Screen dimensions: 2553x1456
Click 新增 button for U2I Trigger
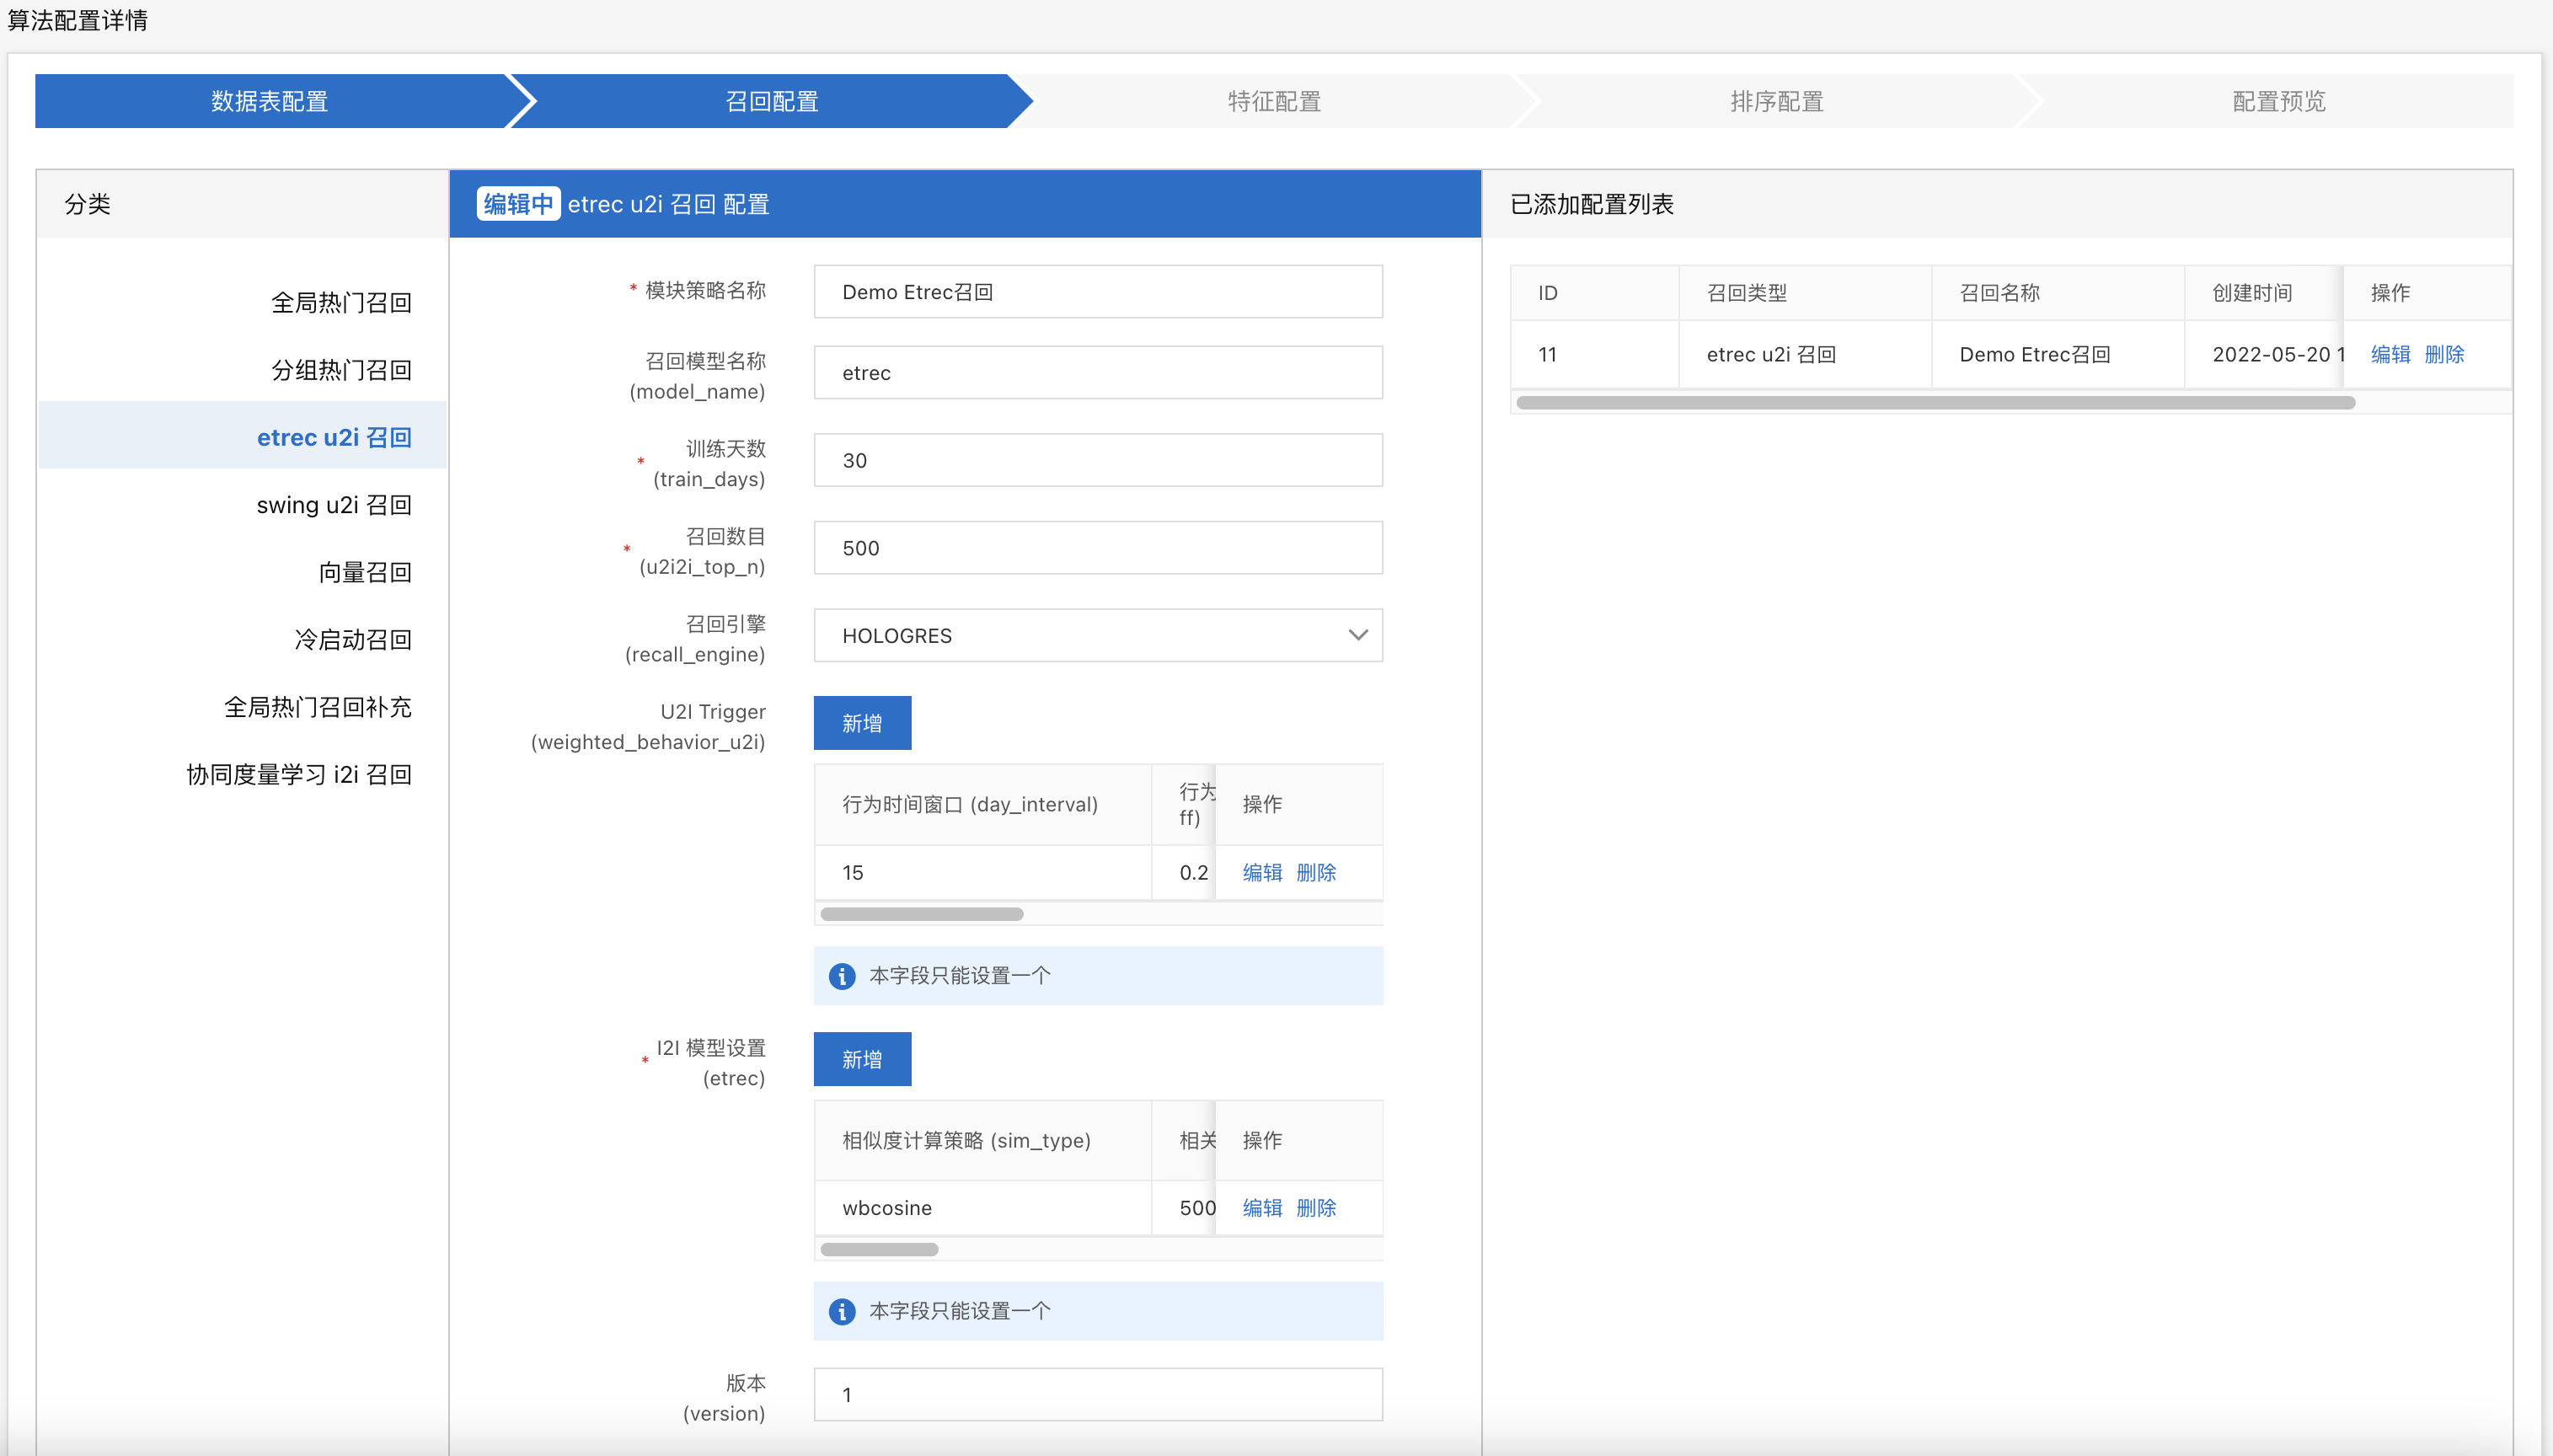tap(861, 723)
